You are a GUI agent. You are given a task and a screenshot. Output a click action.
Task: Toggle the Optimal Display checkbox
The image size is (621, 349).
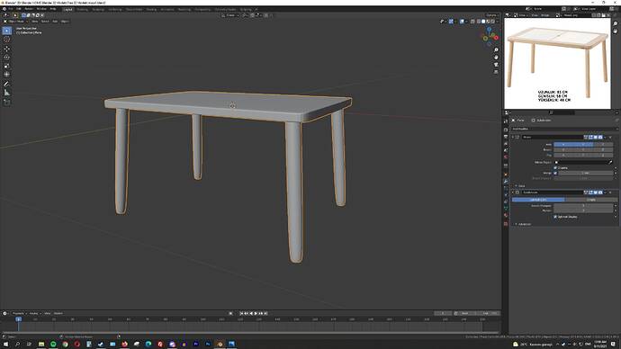point(555,217)
